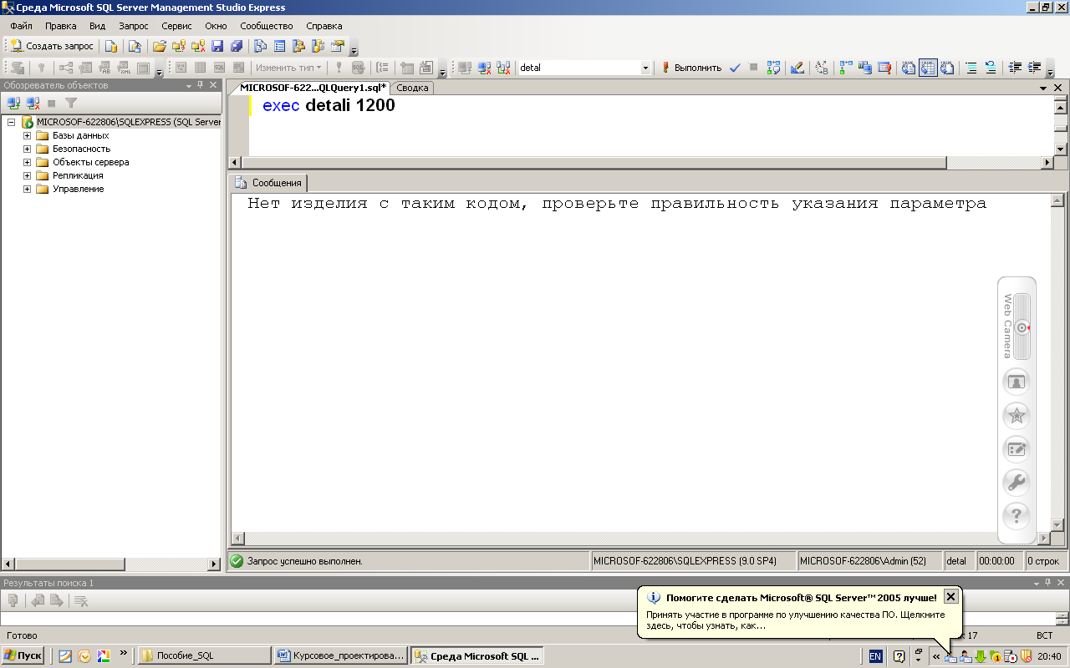Select the Сообщения results tab
Image resolution: width=1070 pixels, height=668 pixels.
[x=269, y=183]
